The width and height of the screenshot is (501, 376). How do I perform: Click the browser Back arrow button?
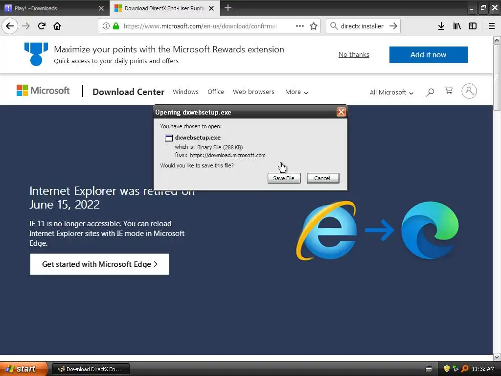click(x=10, y=26)
